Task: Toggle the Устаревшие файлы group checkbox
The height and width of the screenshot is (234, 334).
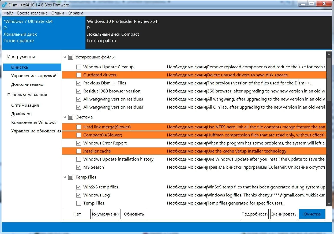Action: (x=71, y=57)
